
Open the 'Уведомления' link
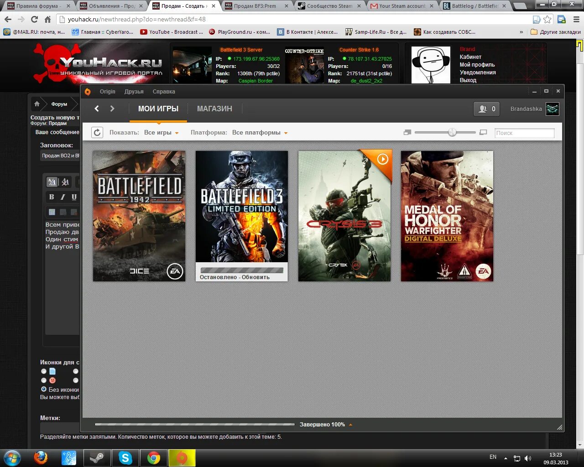pos(478,73)
